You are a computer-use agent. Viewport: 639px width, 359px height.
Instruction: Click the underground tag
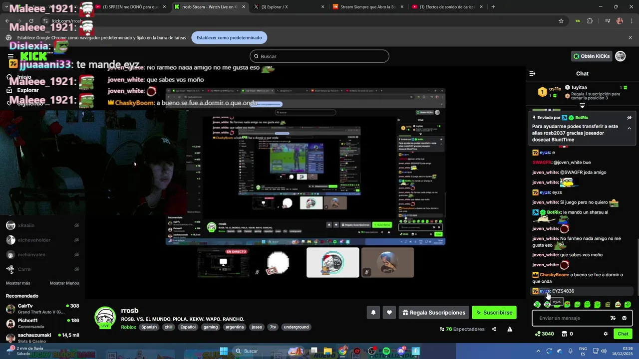tap(296, 327)
